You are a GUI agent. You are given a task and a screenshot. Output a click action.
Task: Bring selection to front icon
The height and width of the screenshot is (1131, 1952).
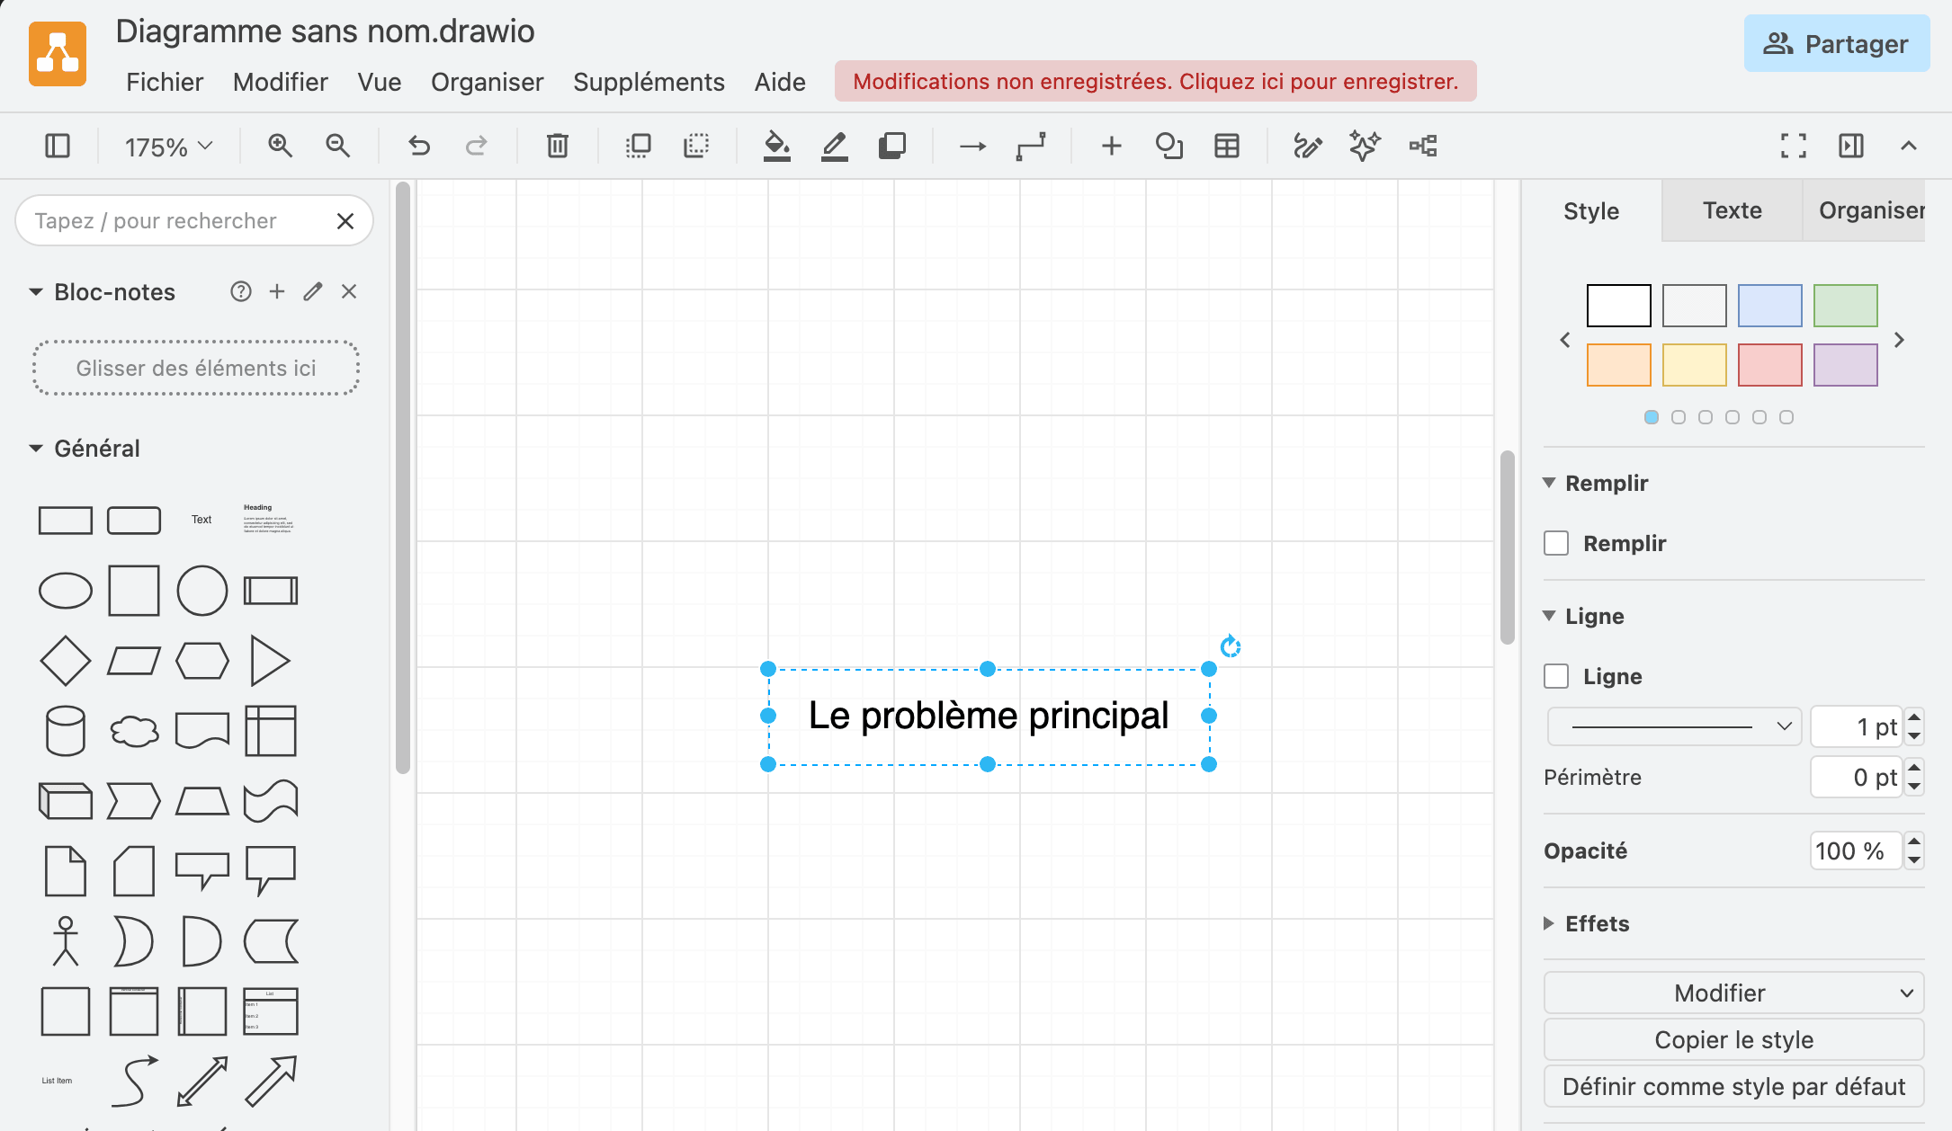tap(639, 146)
